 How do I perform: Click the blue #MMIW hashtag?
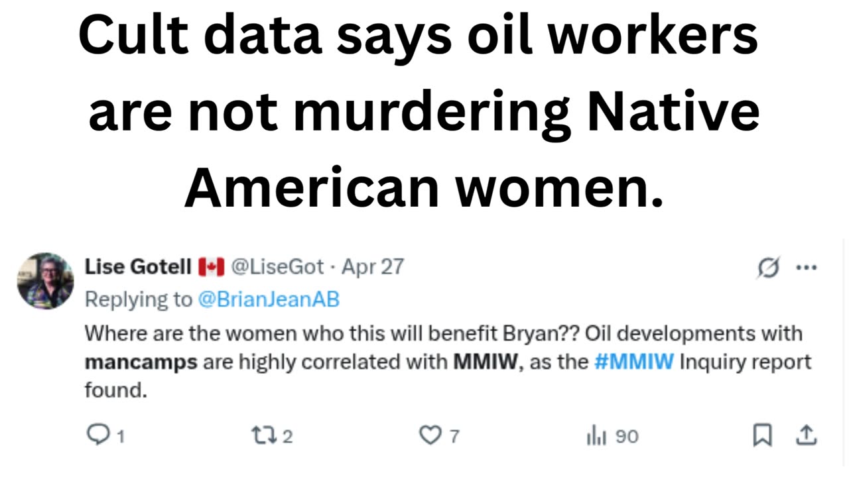click(633, 362)
